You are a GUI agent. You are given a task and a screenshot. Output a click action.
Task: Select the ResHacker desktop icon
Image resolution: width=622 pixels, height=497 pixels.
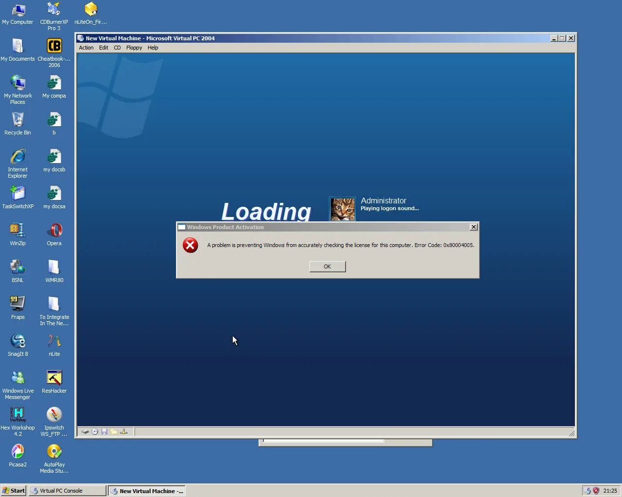[54, 382]
